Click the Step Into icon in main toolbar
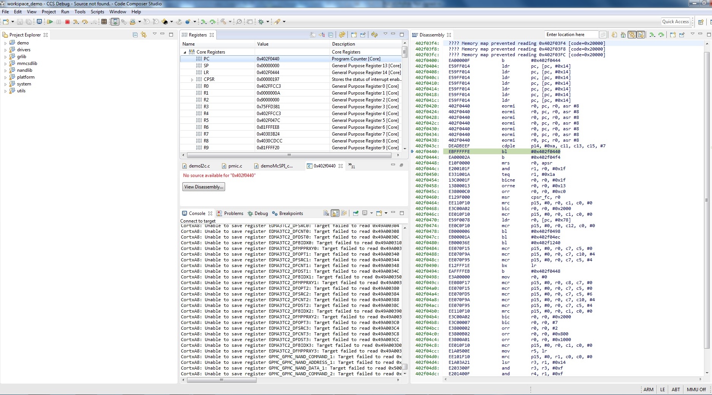 click(76, 22)
